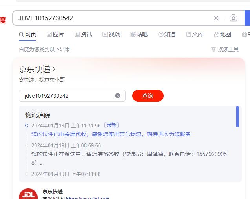The width and height of the screenshot is (250, 199).
Task: Open the 京东快递 card title
Action: pyautogui.click(x=35, y=70)
